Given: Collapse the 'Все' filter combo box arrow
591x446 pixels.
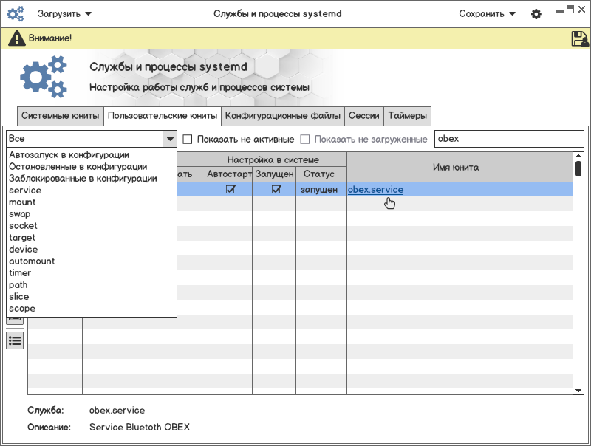Looking at the screenshot, I should (x=170, y=139).
